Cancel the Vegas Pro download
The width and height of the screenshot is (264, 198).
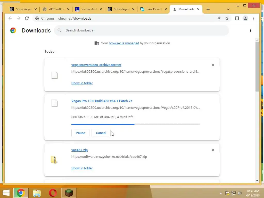point(101,133)
